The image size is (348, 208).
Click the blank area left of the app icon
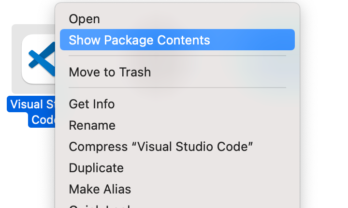click(5, 58)
